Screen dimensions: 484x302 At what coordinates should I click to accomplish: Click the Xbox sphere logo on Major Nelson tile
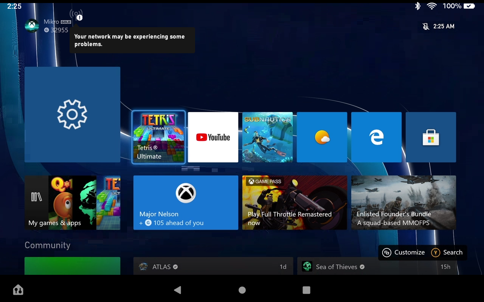186,193
